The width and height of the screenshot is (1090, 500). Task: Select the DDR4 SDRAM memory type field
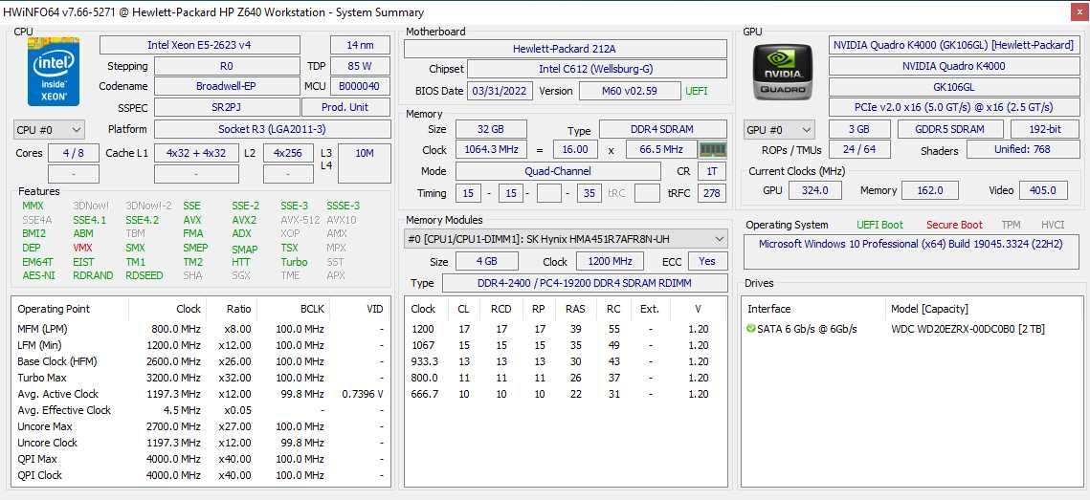click(663, 129)
